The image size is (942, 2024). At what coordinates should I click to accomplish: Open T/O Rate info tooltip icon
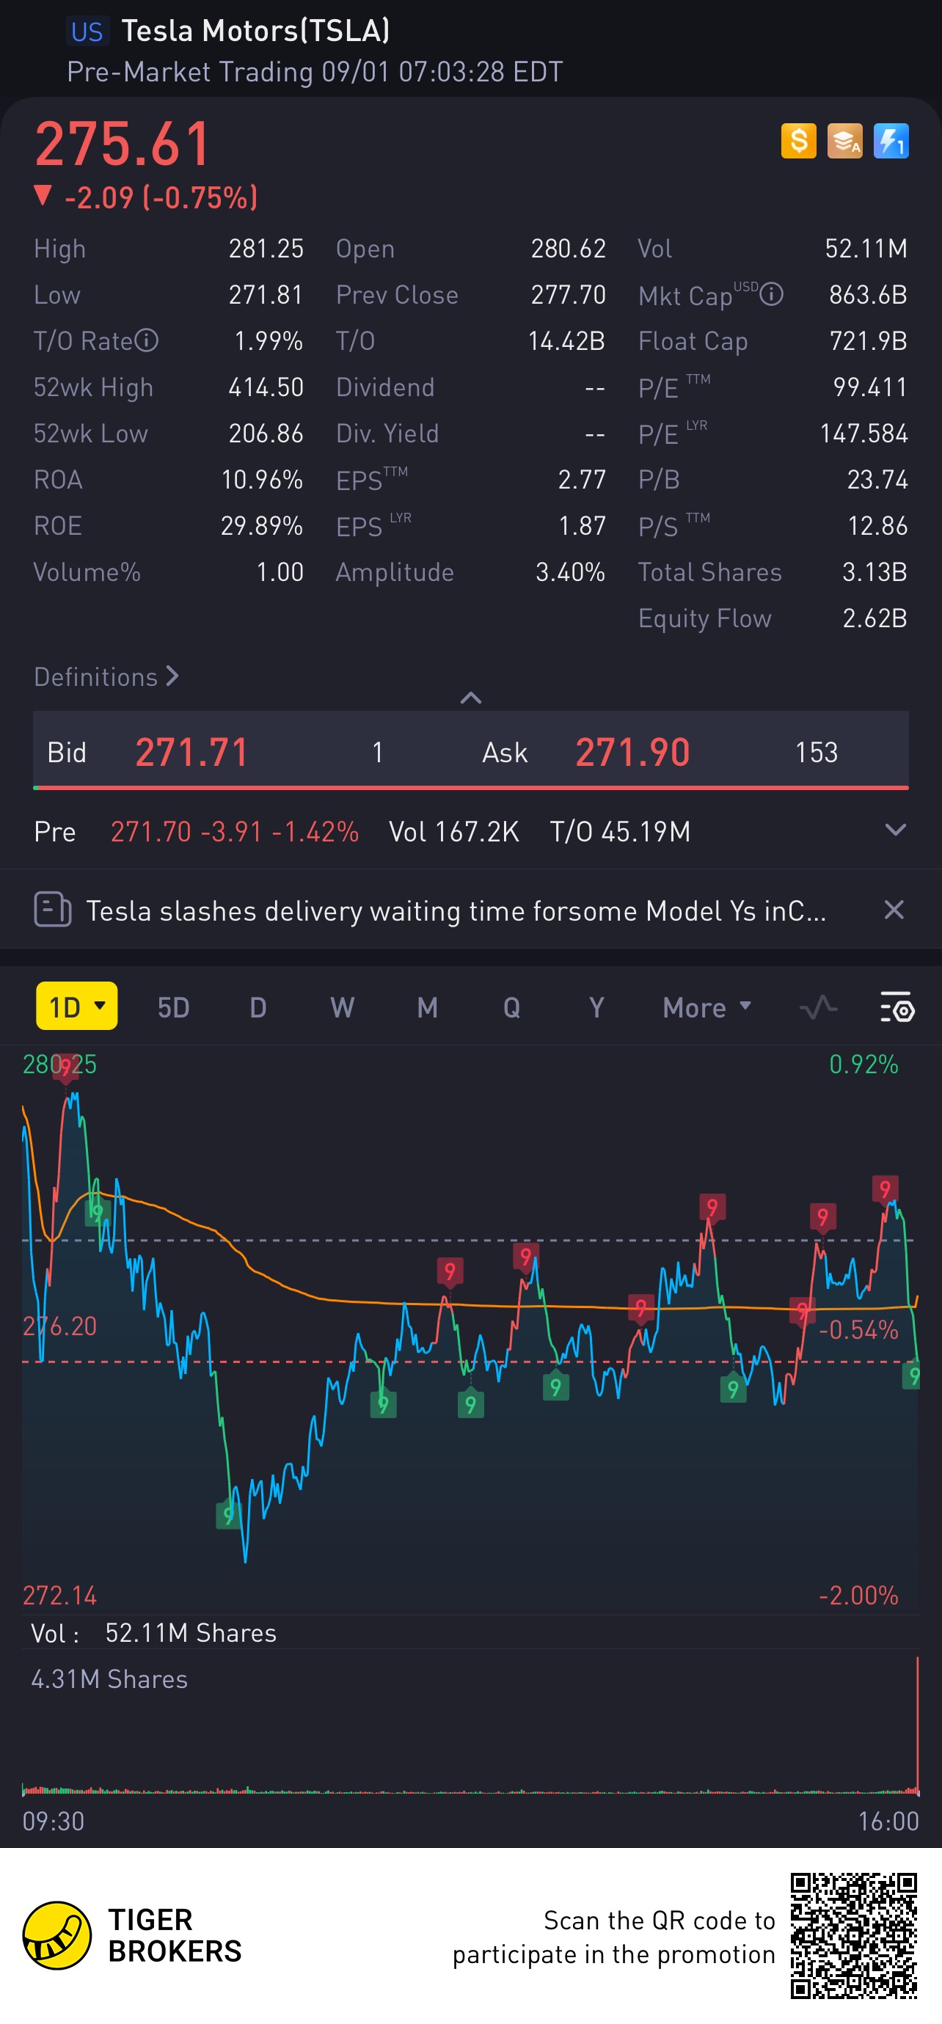(146, 340)
